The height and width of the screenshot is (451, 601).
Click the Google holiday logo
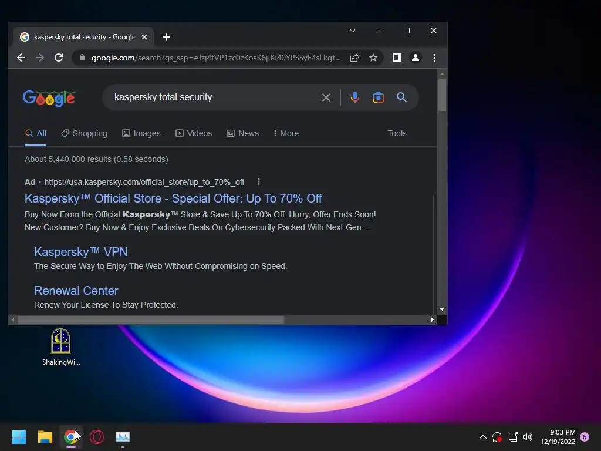click(49, 98)
